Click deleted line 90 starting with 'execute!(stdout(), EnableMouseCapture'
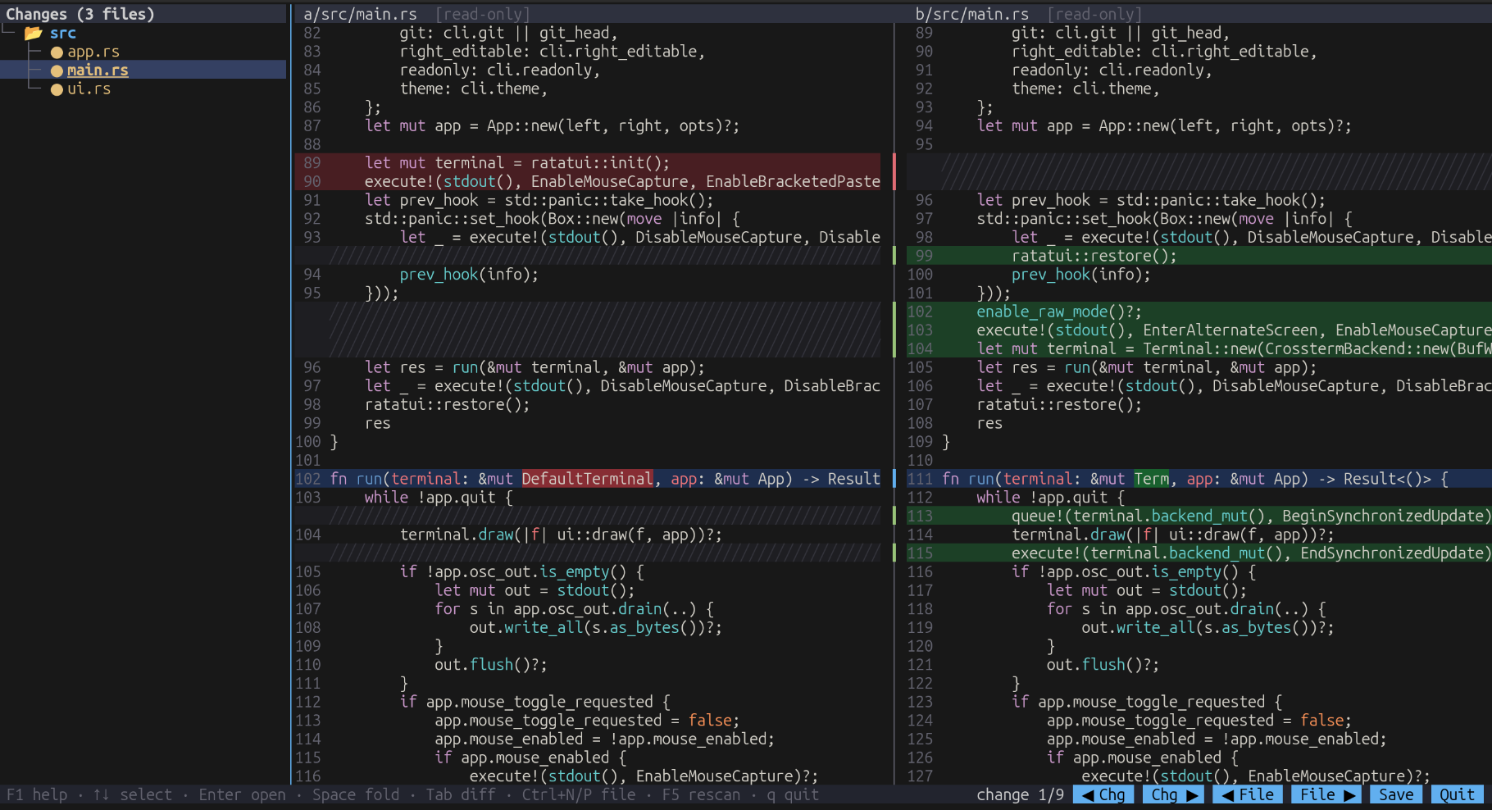1492x810 pixels. [588, 181]
